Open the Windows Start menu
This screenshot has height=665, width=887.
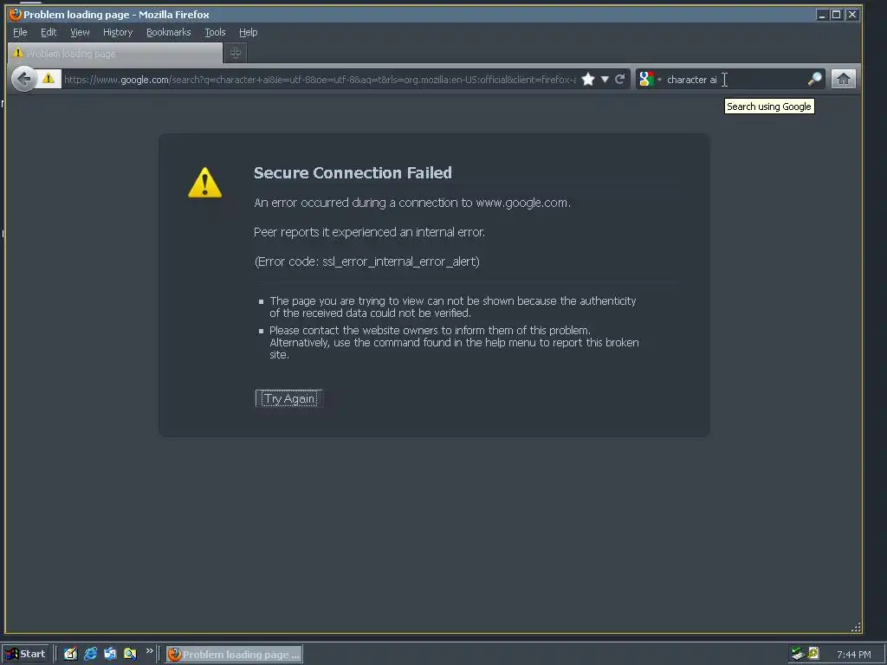26,654
